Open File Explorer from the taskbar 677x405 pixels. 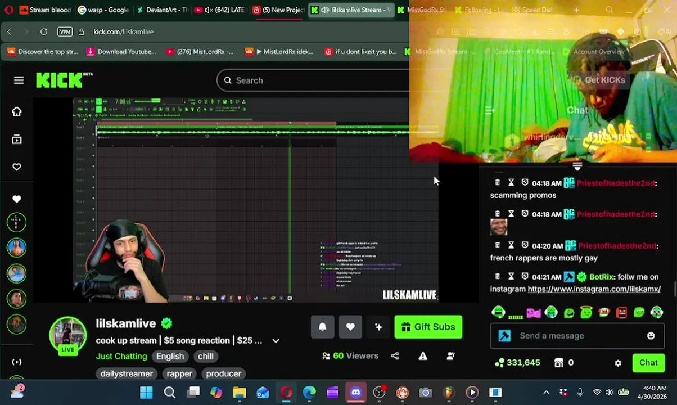click(x=240, y=393)
